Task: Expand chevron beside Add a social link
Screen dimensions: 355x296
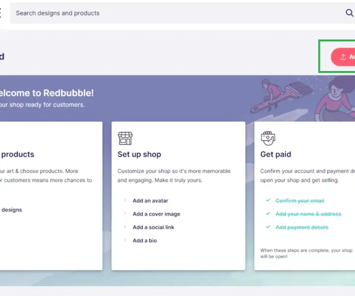Action: [x=125, y=227]
